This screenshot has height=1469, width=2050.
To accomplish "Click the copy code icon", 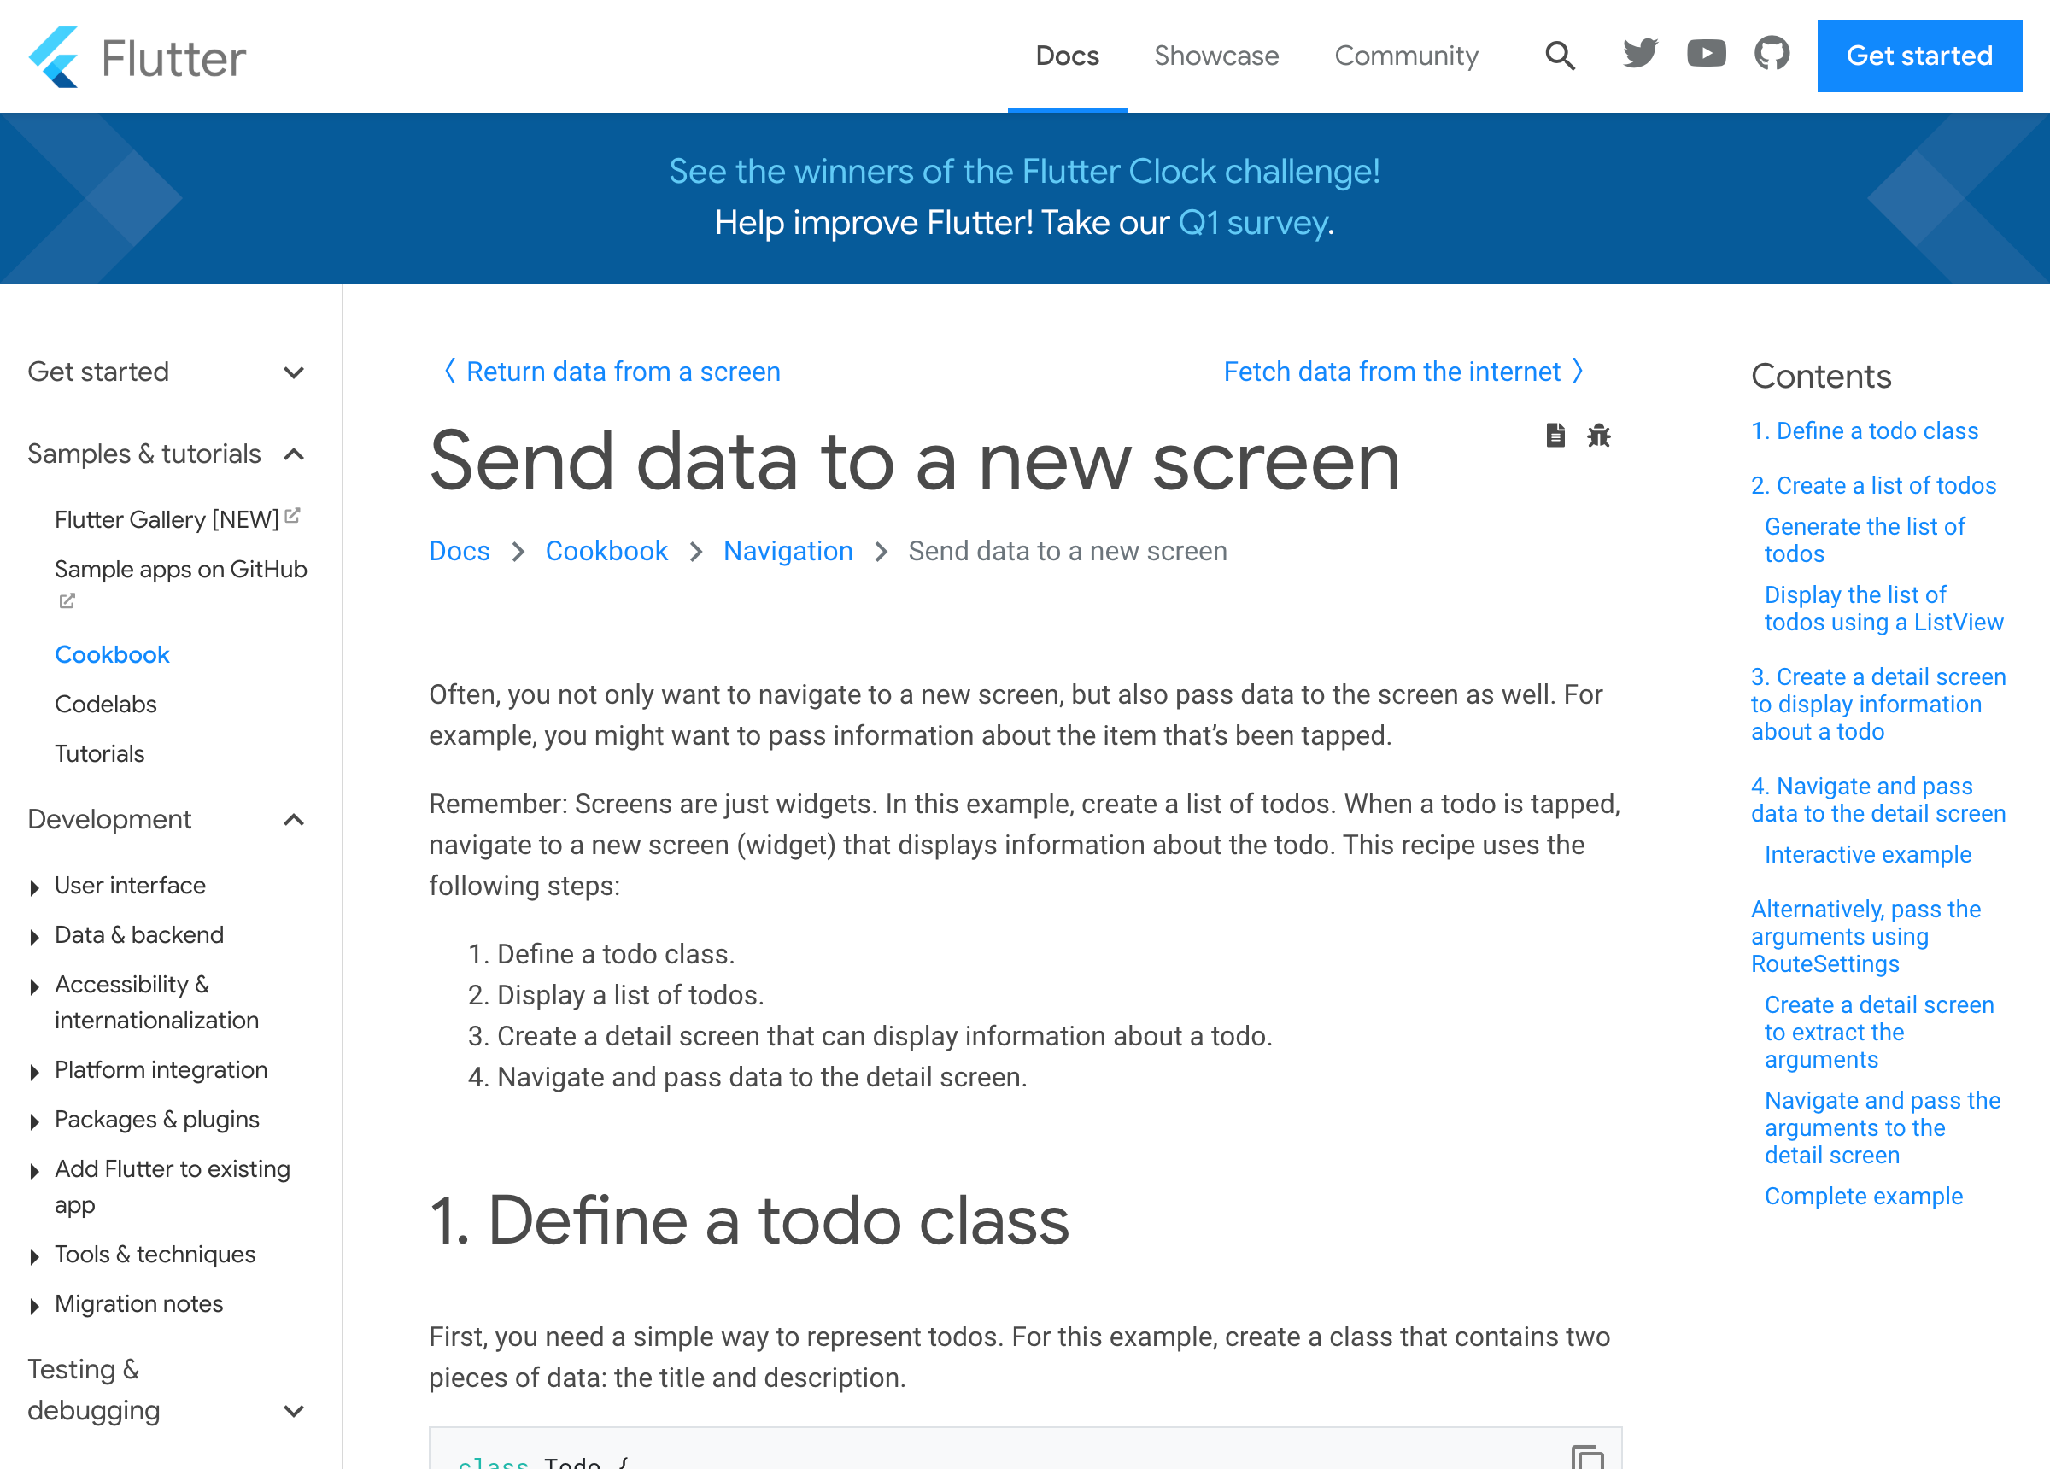I will pos(1587,1457).
